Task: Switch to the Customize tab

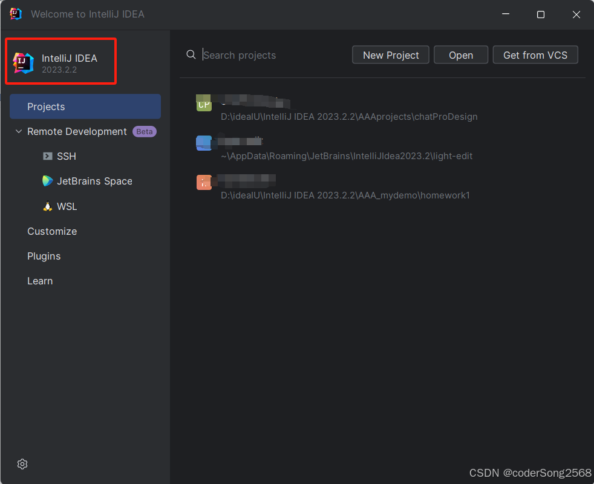Action: [x=52, y=231]
